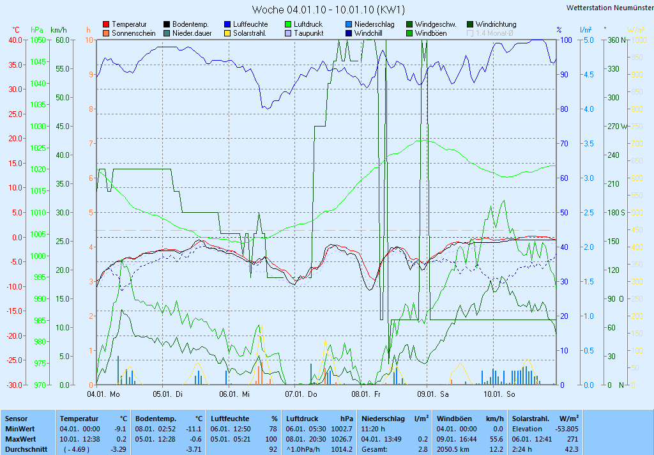This screenshot has height=455, width=654.
Task: Click the '10.01. So' date label
Action: [499, 394]
